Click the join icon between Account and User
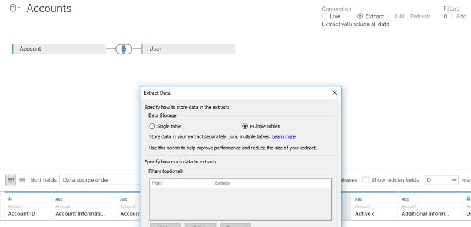Image resolution: width=471 pixels, height=227 pixels. pyautogui.click(x=124, y=49)
